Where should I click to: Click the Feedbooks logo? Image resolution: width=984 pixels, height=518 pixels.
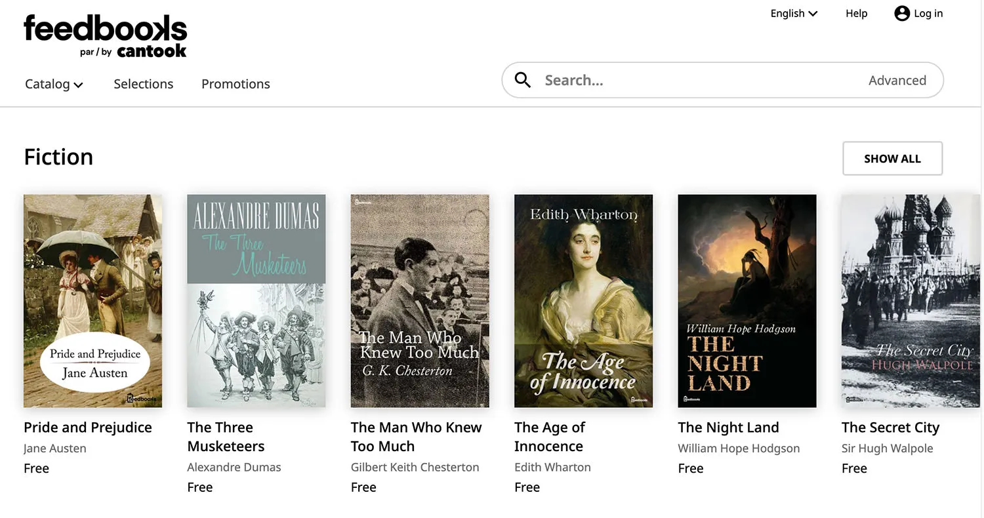point(105,35)
